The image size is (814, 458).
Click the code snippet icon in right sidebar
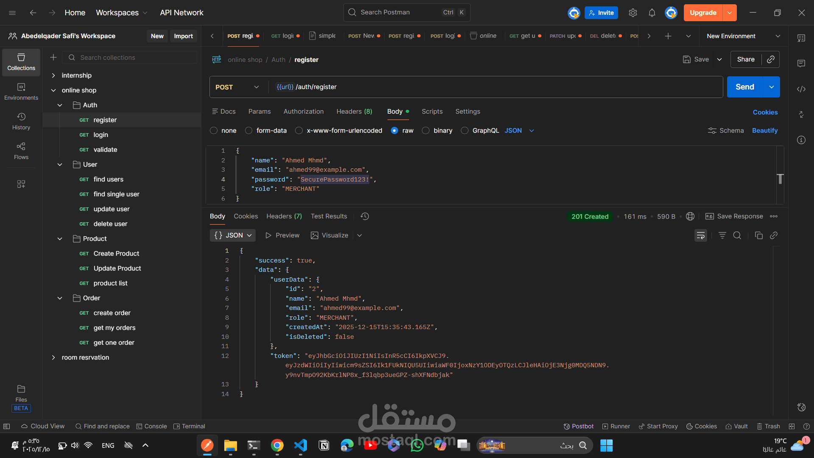pos(801,89)
